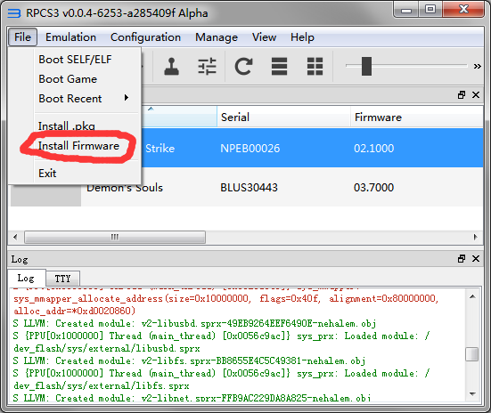Viewport: 491px width, 413px height.
Task: Switch to grid view mode icon
Action: click(x=315, y=67)
